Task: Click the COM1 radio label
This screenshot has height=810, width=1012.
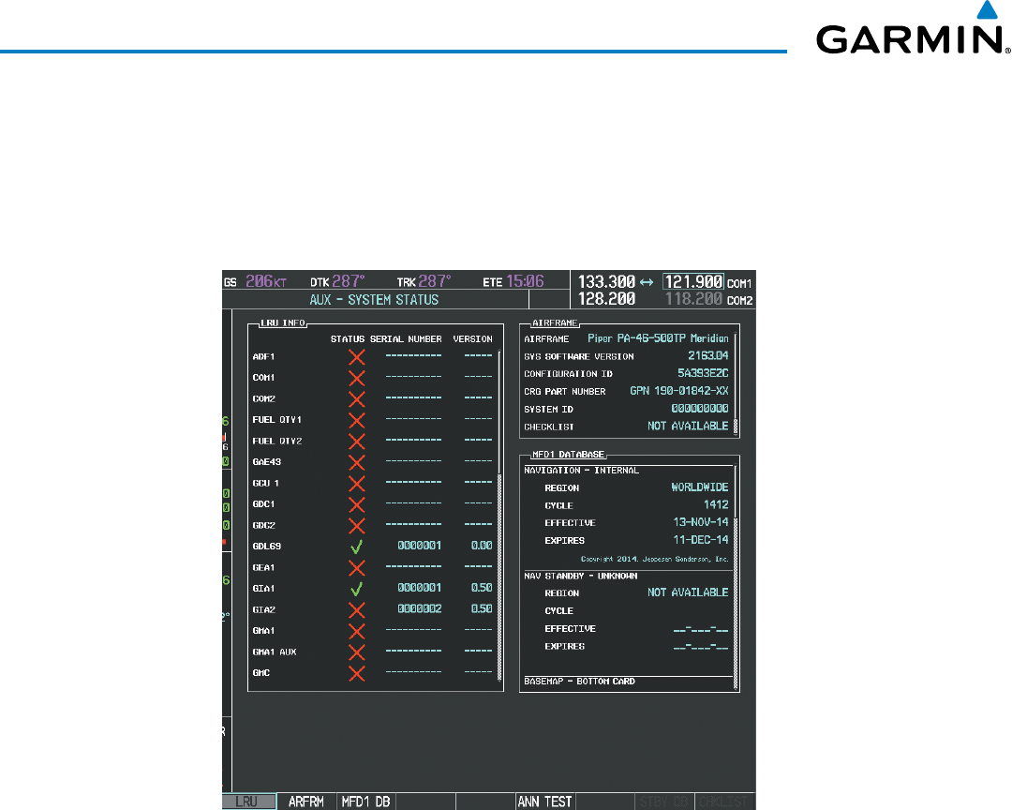Action: (739, 283)
